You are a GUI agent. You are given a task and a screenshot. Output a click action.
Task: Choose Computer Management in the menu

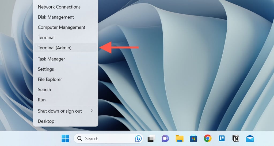coord(66,27)
